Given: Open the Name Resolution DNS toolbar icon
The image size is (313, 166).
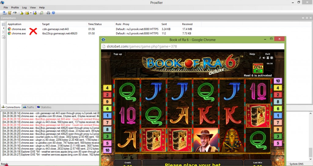Looking at the screenshot, I should point(15,13).
